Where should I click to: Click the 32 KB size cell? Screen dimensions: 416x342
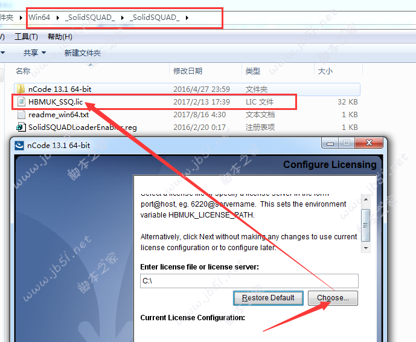[348, 102]
